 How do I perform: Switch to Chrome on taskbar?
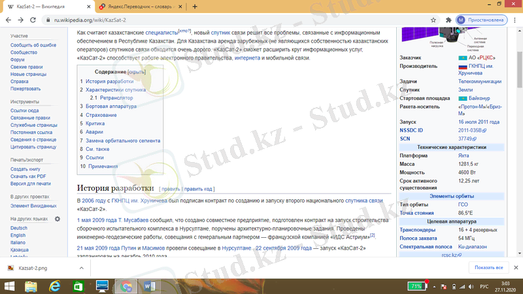click(x=126, y=286)
